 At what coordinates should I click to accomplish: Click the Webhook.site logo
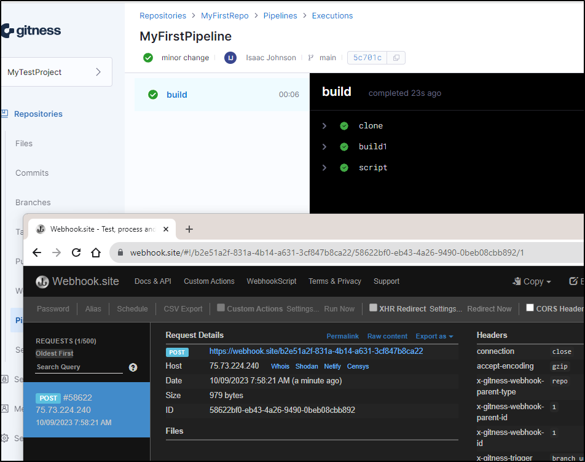(77, 281)
